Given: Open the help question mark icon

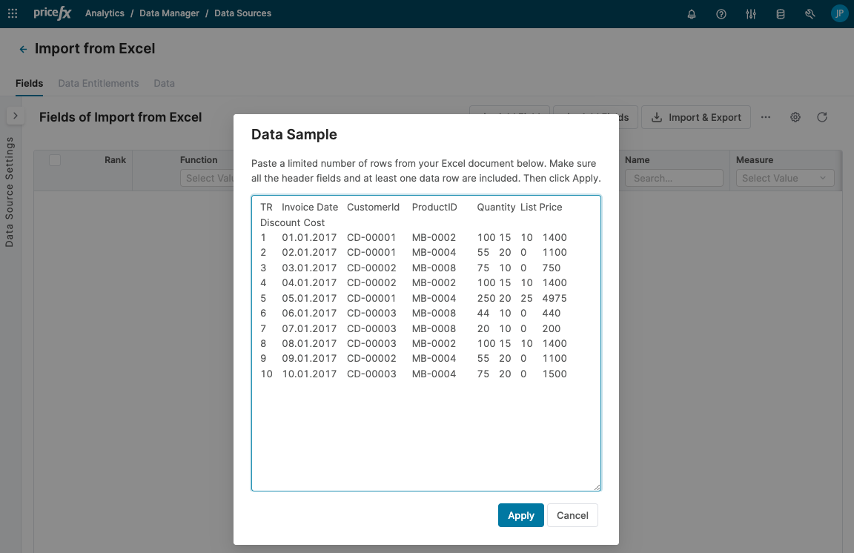Looking at the screenshot, I should pyautogui.click(x=721, y=14).
